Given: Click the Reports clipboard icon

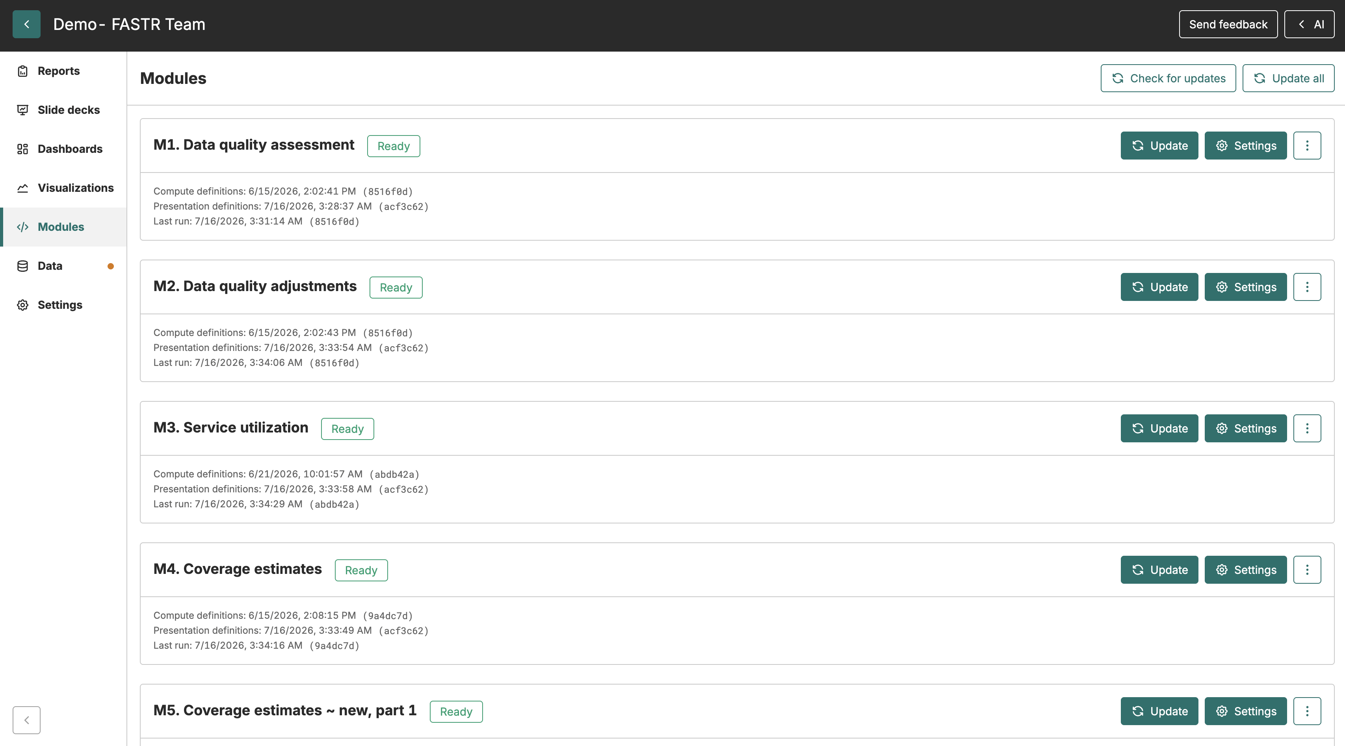Looking at the screenshot, I should click(x=22, y=71).
